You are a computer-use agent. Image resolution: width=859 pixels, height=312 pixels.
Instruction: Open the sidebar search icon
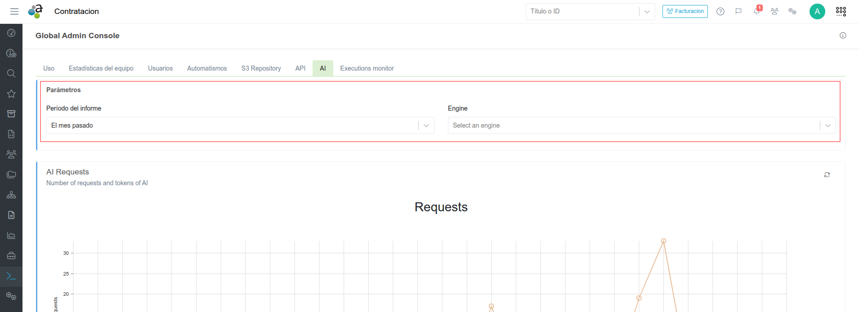(11, 73)
